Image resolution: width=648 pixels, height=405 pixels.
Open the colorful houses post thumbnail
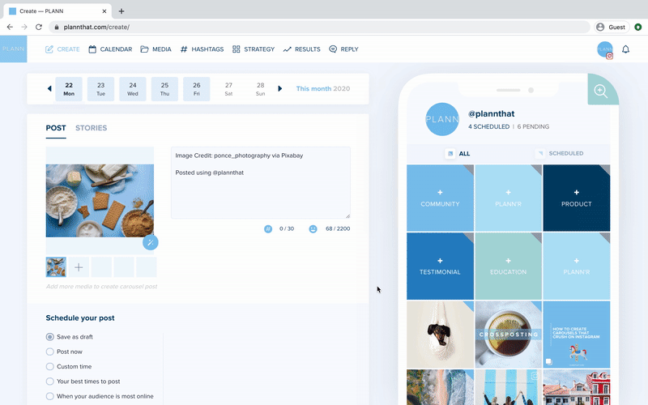coord(577,387)
